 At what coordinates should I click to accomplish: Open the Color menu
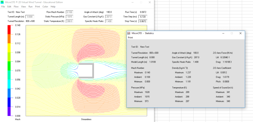[x=45, y=7]
